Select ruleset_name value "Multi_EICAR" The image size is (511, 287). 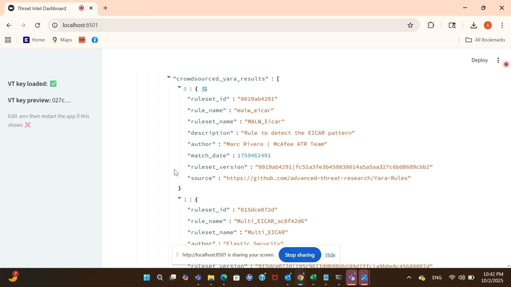point(266,232)
